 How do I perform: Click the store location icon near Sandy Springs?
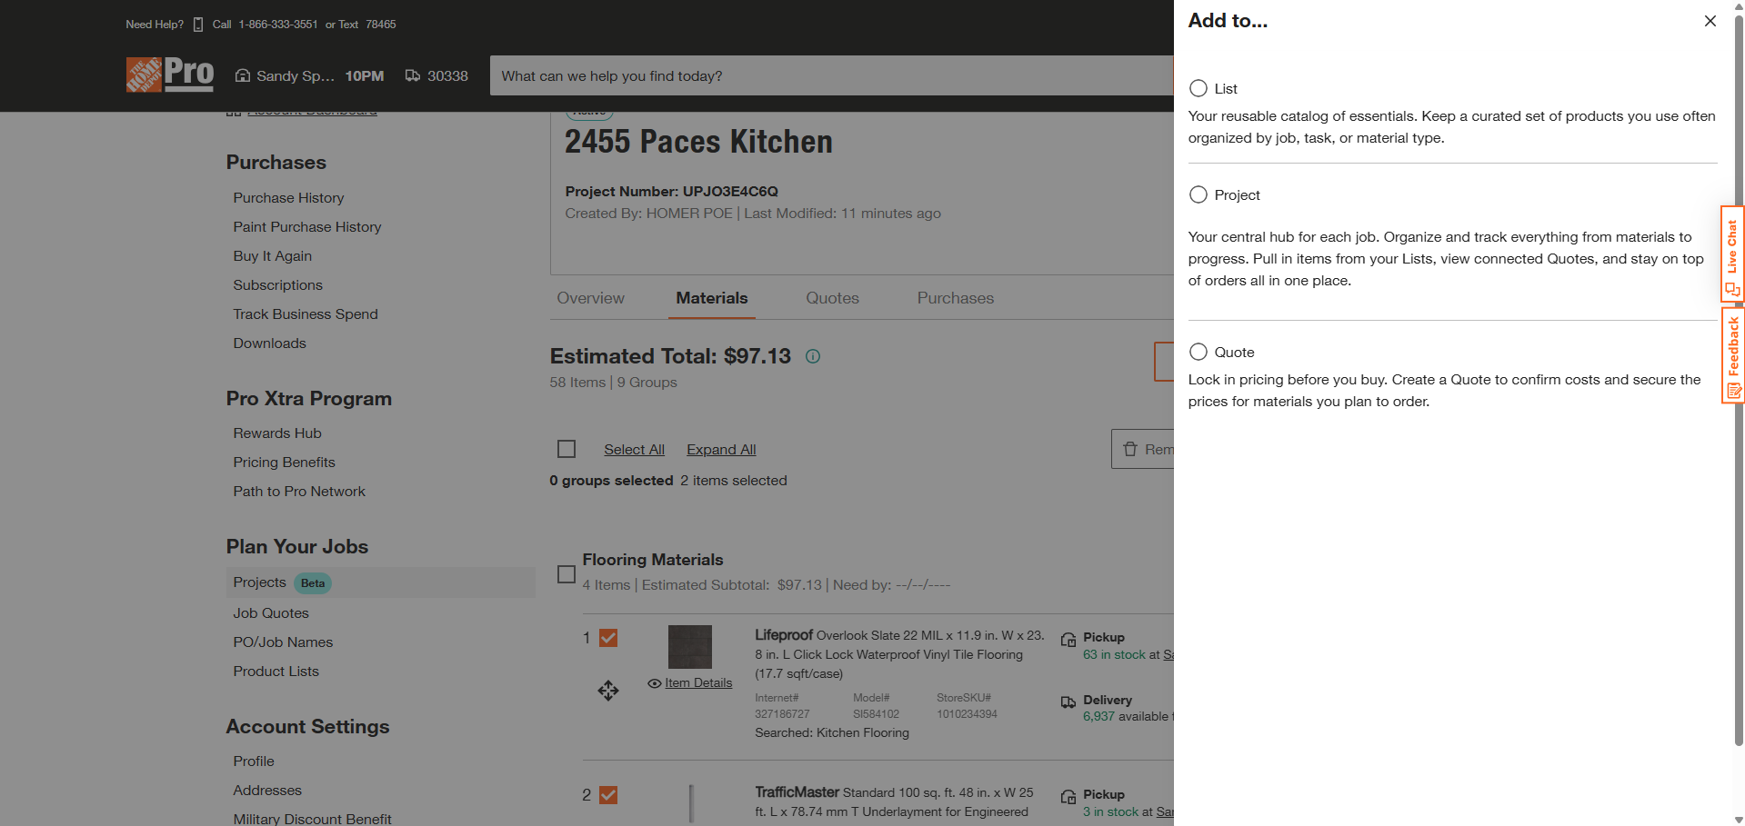[x=243, y=75]
